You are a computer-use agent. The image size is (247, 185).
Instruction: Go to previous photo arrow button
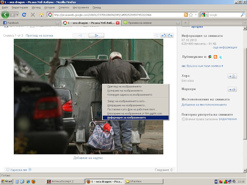point(80,35)
